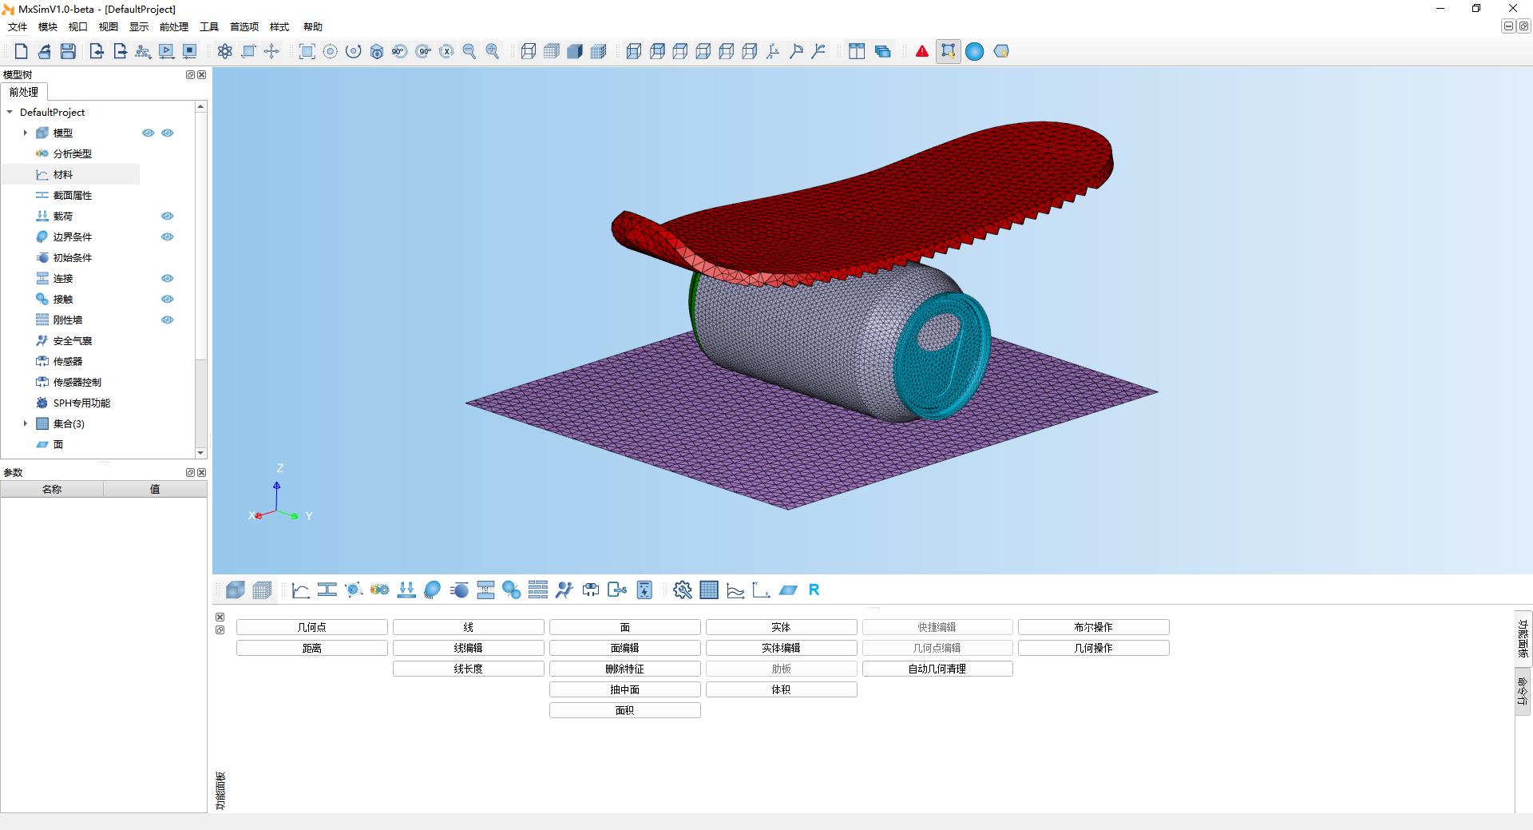Open the 模块 menu
Viewport: 1533px width, 830px height.
(x=48, y=26)
